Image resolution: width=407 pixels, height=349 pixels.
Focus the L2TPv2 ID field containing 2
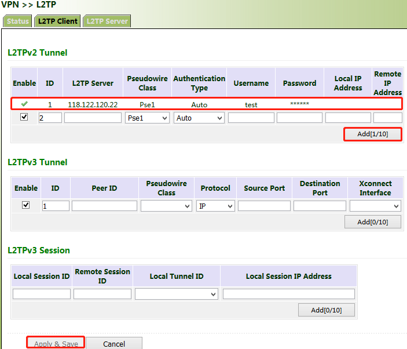click(50, 118)
